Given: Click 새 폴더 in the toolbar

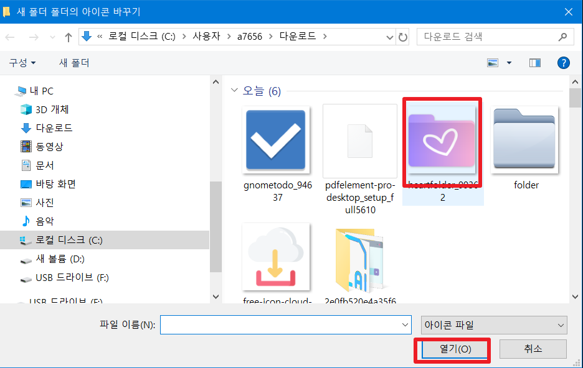Looking at the screenshot, I should coord(73,62).
